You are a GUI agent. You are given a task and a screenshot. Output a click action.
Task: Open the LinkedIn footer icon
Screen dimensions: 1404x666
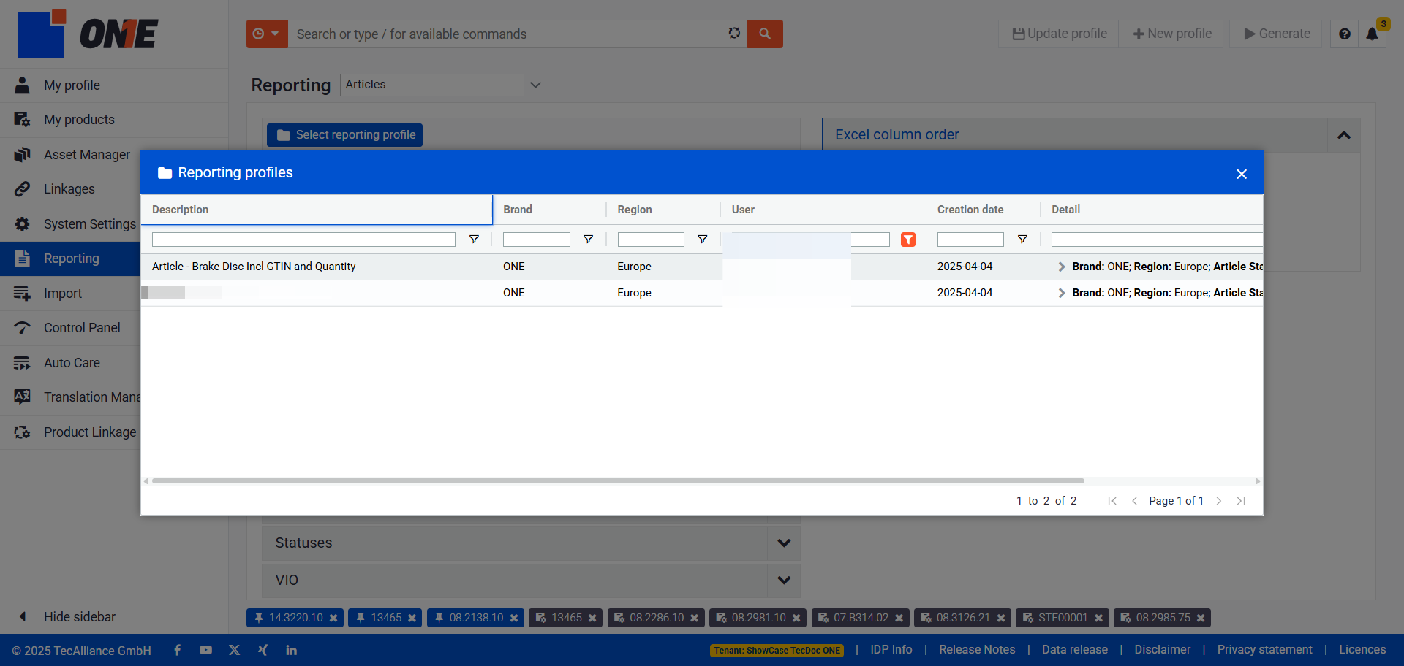[x=291, y=650]
